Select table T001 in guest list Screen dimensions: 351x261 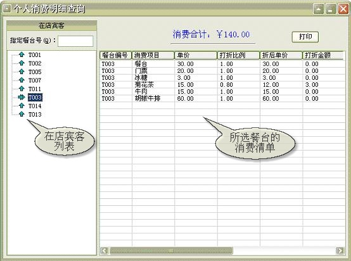pyautogui.click(x=35, y=55)
